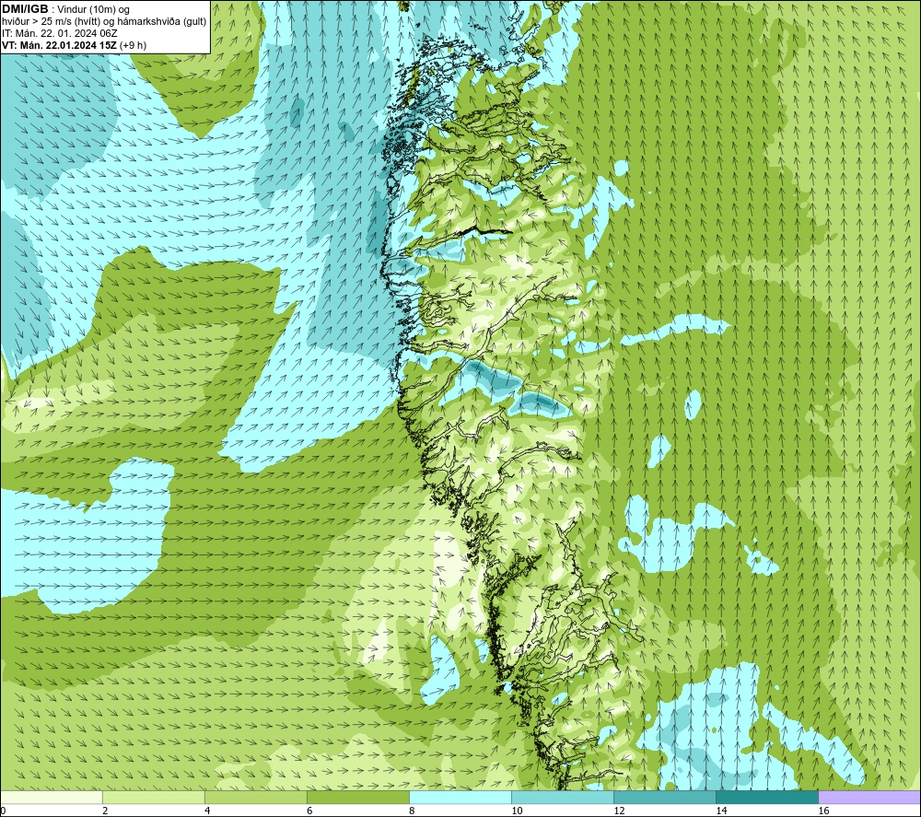
Task: Click the 4-6 m/s green legend swatch
Action: pyautogui.click(x=256, y=797)
